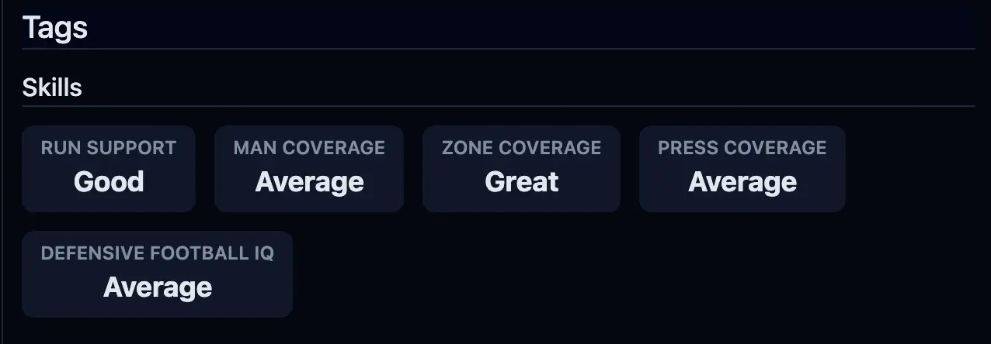Click the "Average" rating under Man Coverage
991x344 pixels.
click(309, 182)
